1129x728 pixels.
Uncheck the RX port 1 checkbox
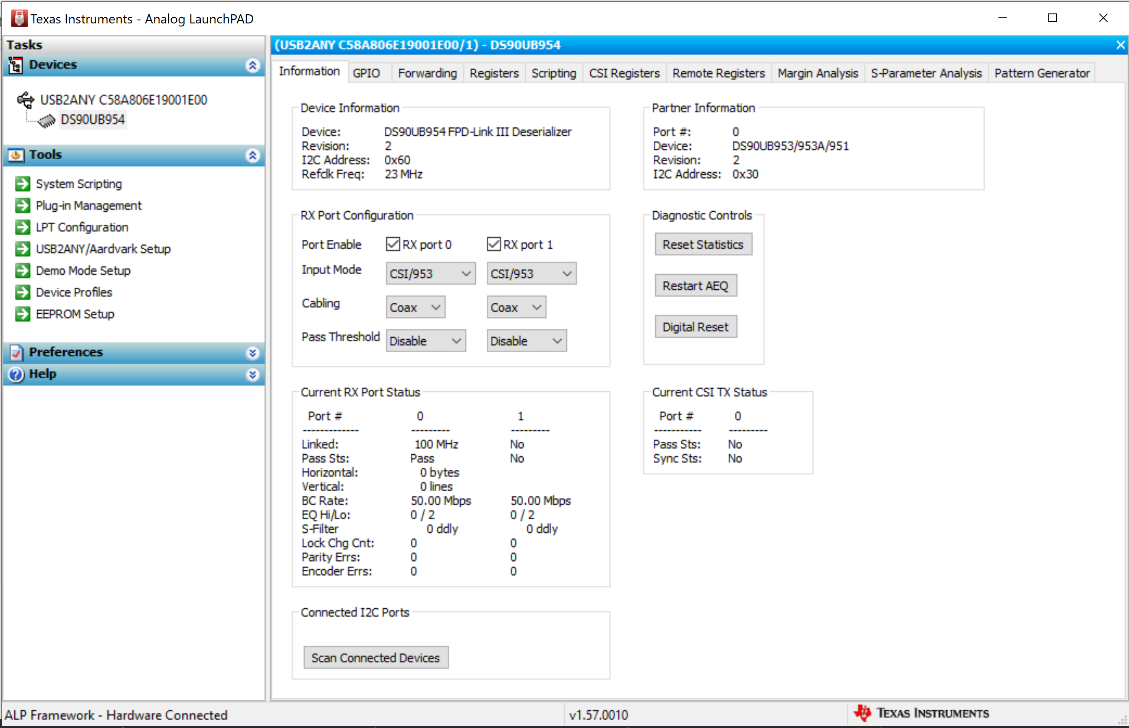point(494,244)
